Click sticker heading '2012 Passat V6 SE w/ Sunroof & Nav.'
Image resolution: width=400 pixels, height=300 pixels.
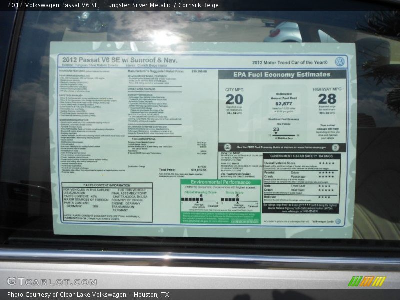[x=120, y=60]
